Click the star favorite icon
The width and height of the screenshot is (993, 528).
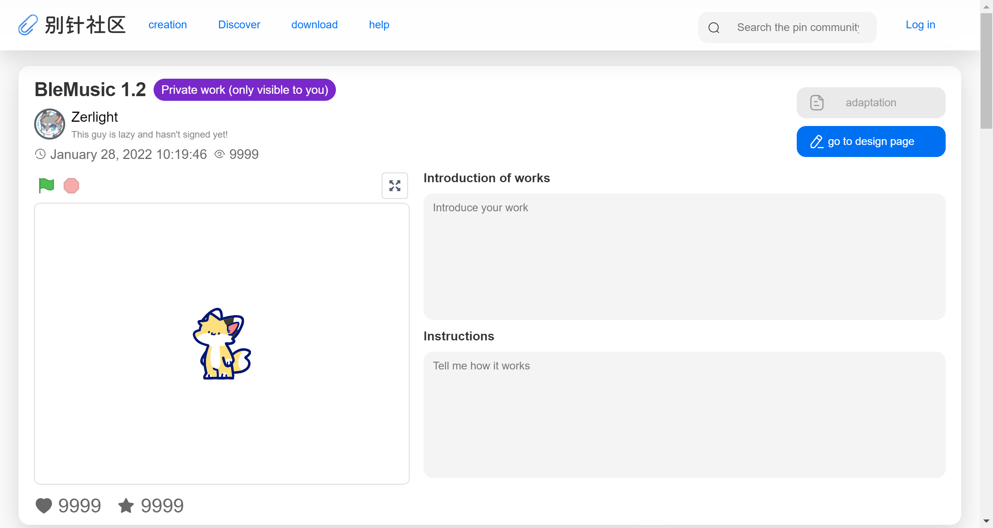(126, 506)
